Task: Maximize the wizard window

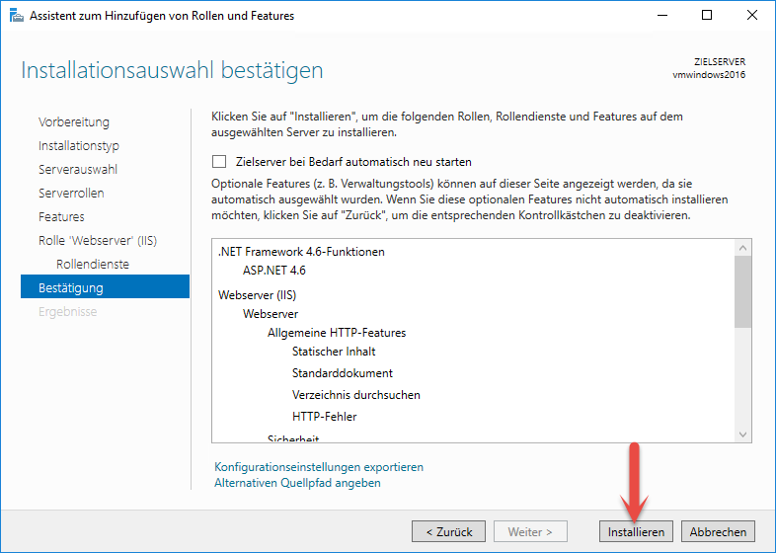Action: click(707, 15)
